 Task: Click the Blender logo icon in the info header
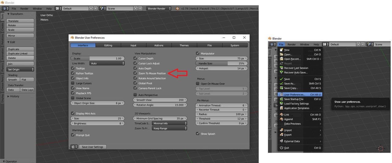[177, 9]
